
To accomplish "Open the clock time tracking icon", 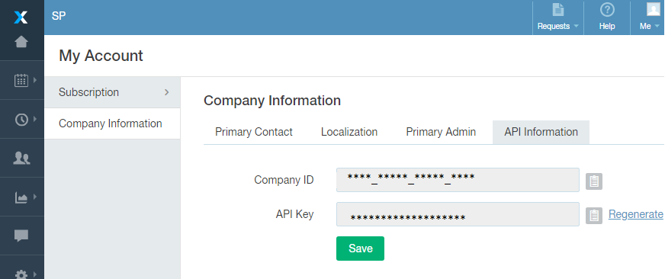I will (x=21, y=120).
